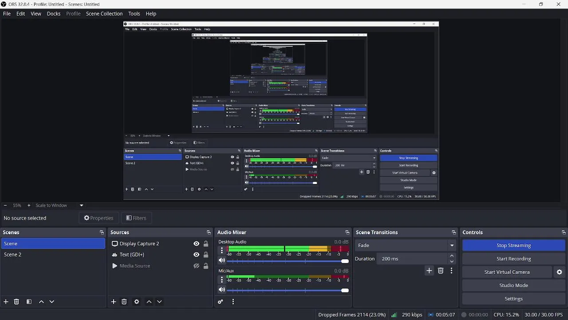Adjust Mic/Aux volume slider

pyautogui.click(x=288, y=290)
